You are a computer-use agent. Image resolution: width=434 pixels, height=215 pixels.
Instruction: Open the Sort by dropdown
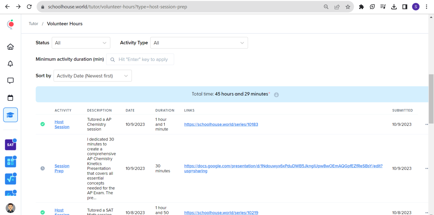(93, 76)
